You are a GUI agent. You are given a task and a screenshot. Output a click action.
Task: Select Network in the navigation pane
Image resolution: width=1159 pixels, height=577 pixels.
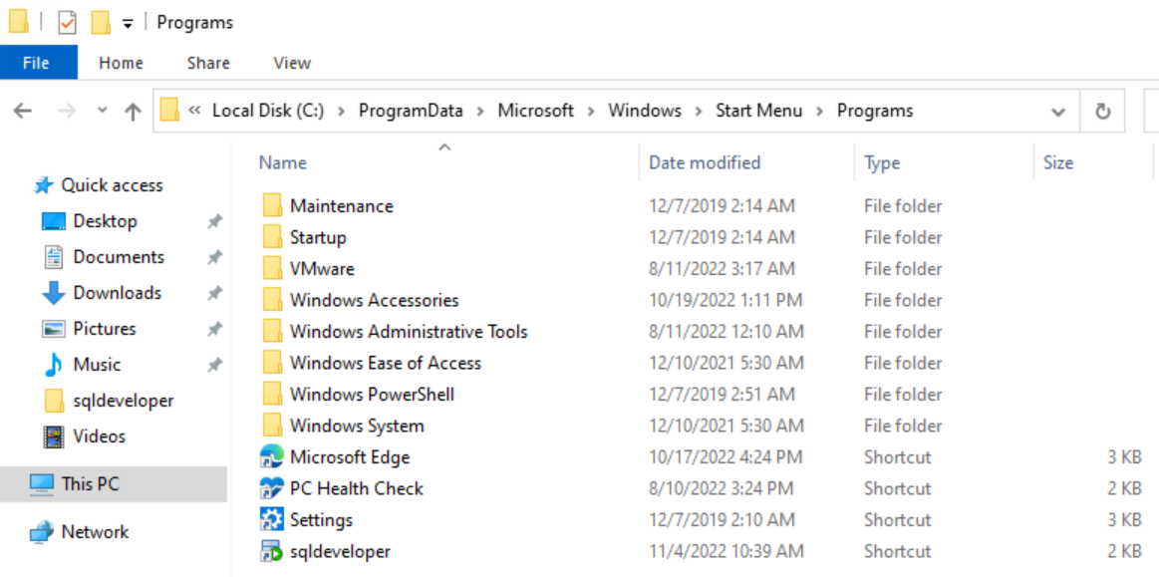(x=95, y=532)
